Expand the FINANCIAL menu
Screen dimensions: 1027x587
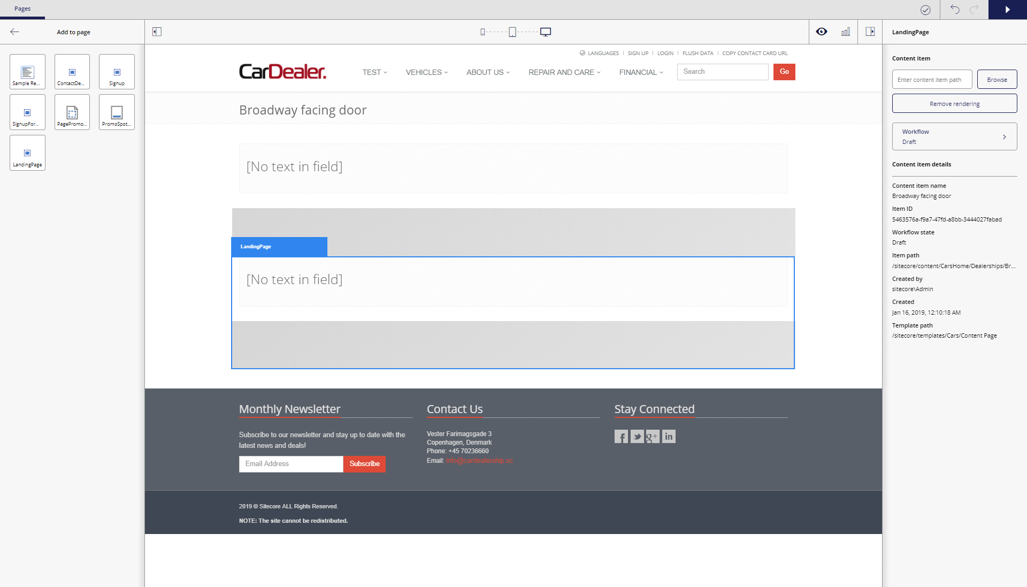(641, 72)
